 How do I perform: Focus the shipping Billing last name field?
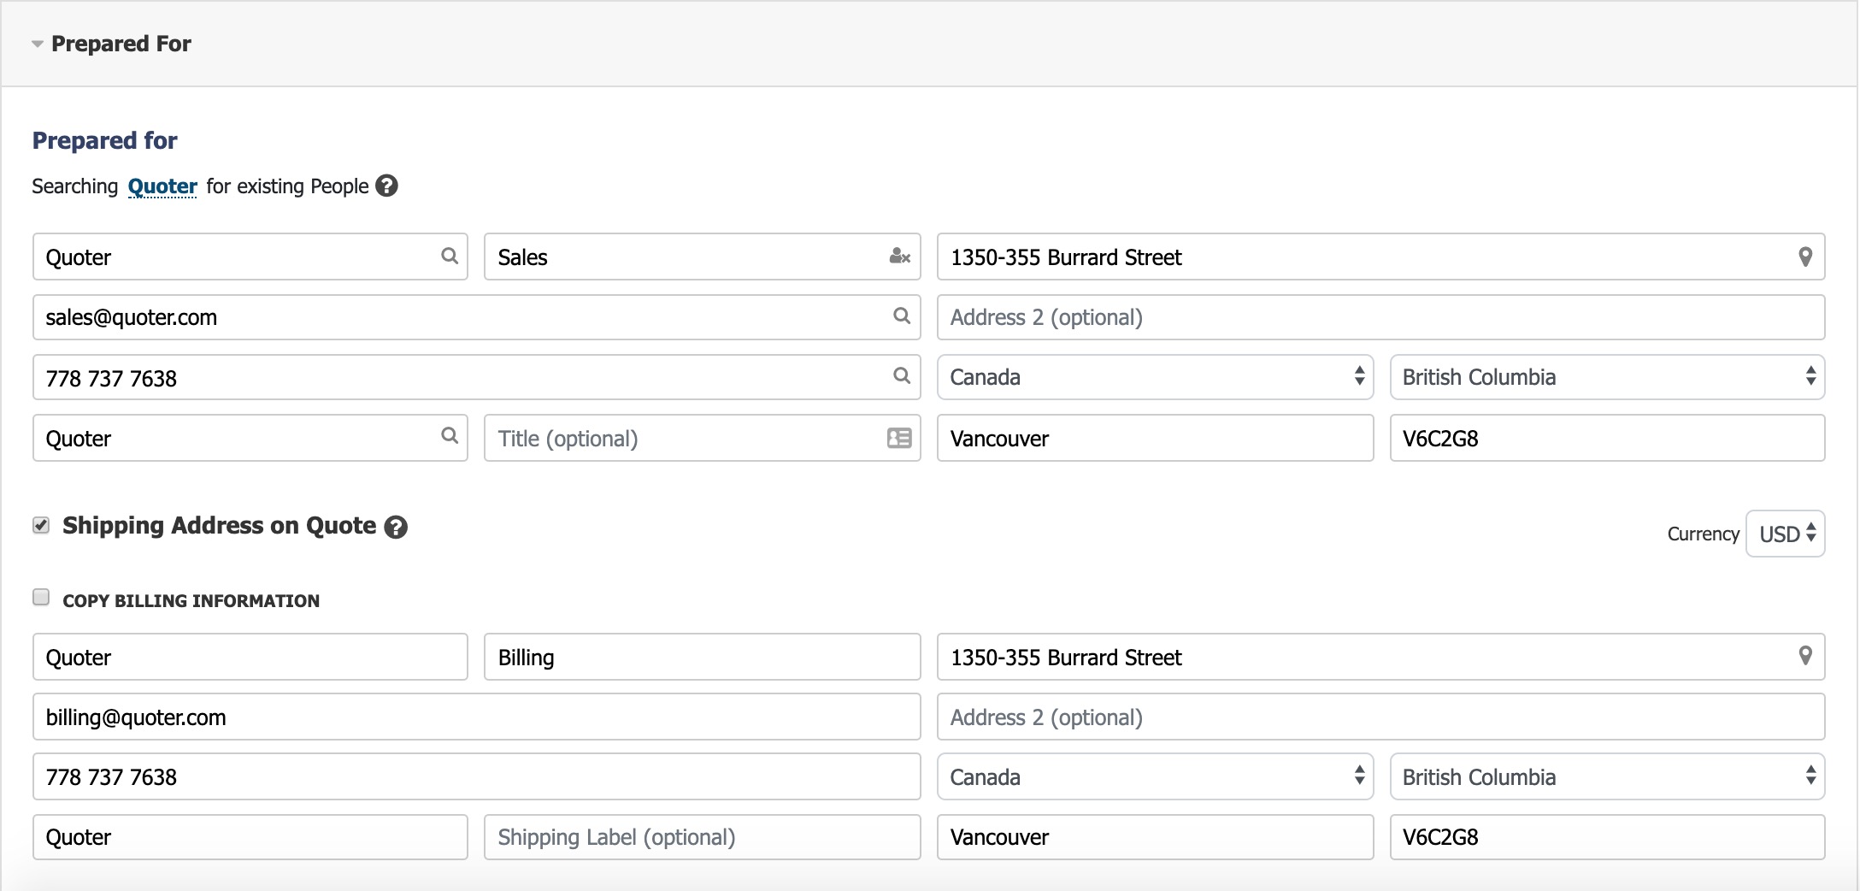click(703, 657)
